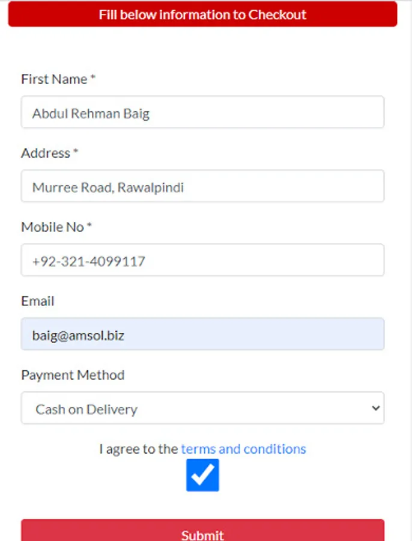
Task: Open the terms and conditions link
Action: pos(243,449)
